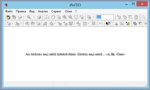This screenshot has height=90, width=150.
Task: Click the edit object vertices icon
Action: pyautogui.click(x=45, y=23)
